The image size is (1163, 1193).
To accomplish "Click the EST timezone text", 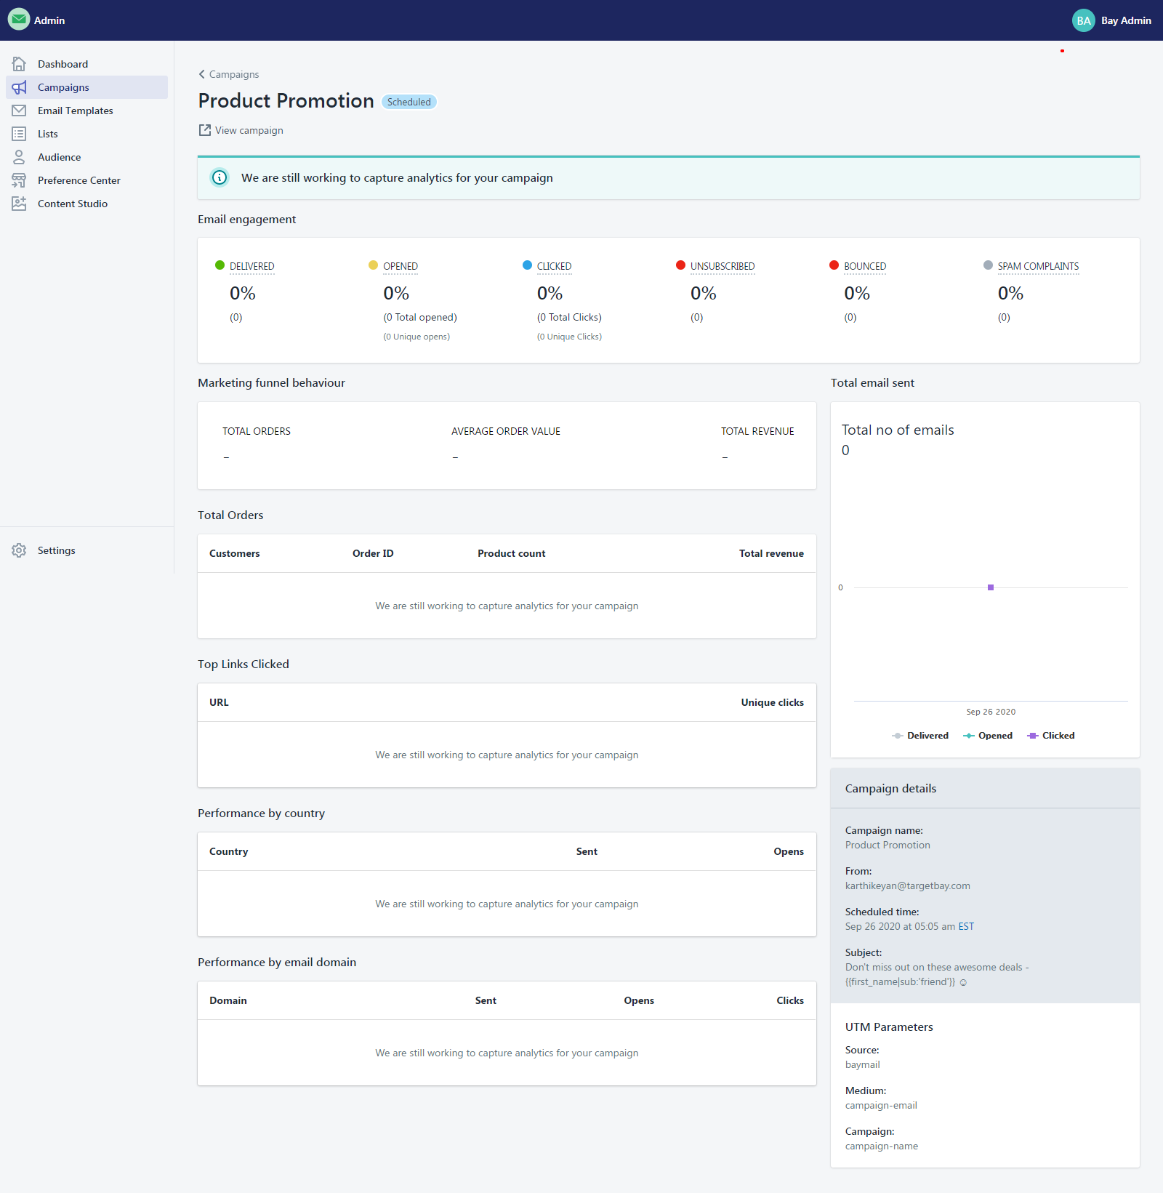I will click(x=966, y=926).
